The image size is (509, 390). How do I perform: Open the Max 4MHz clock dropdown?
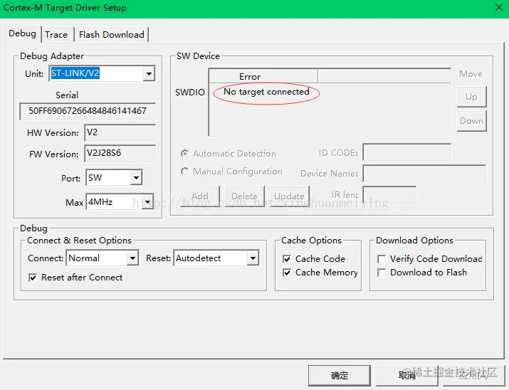coord(147,202)
